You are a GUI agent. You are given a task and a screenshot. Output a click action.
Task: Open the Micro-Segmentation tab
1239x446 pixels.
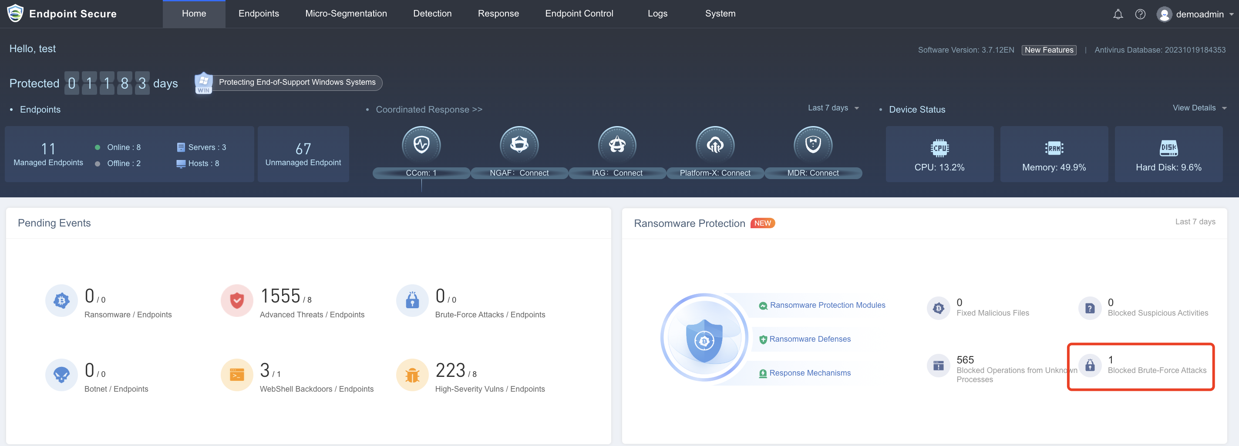pyautogui.click(x=346, y=14)
